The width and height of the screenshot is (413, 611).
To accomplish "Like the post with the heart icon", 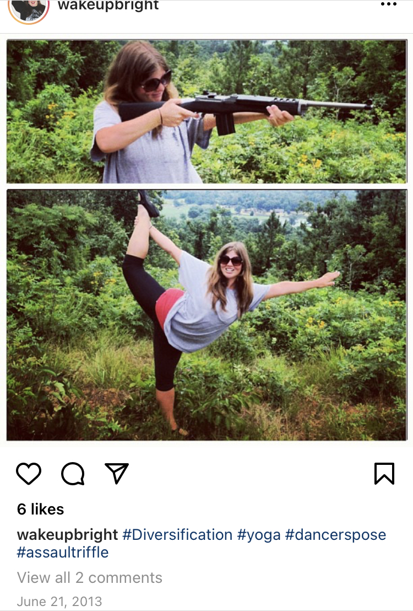I will click(x=29, y=474).
